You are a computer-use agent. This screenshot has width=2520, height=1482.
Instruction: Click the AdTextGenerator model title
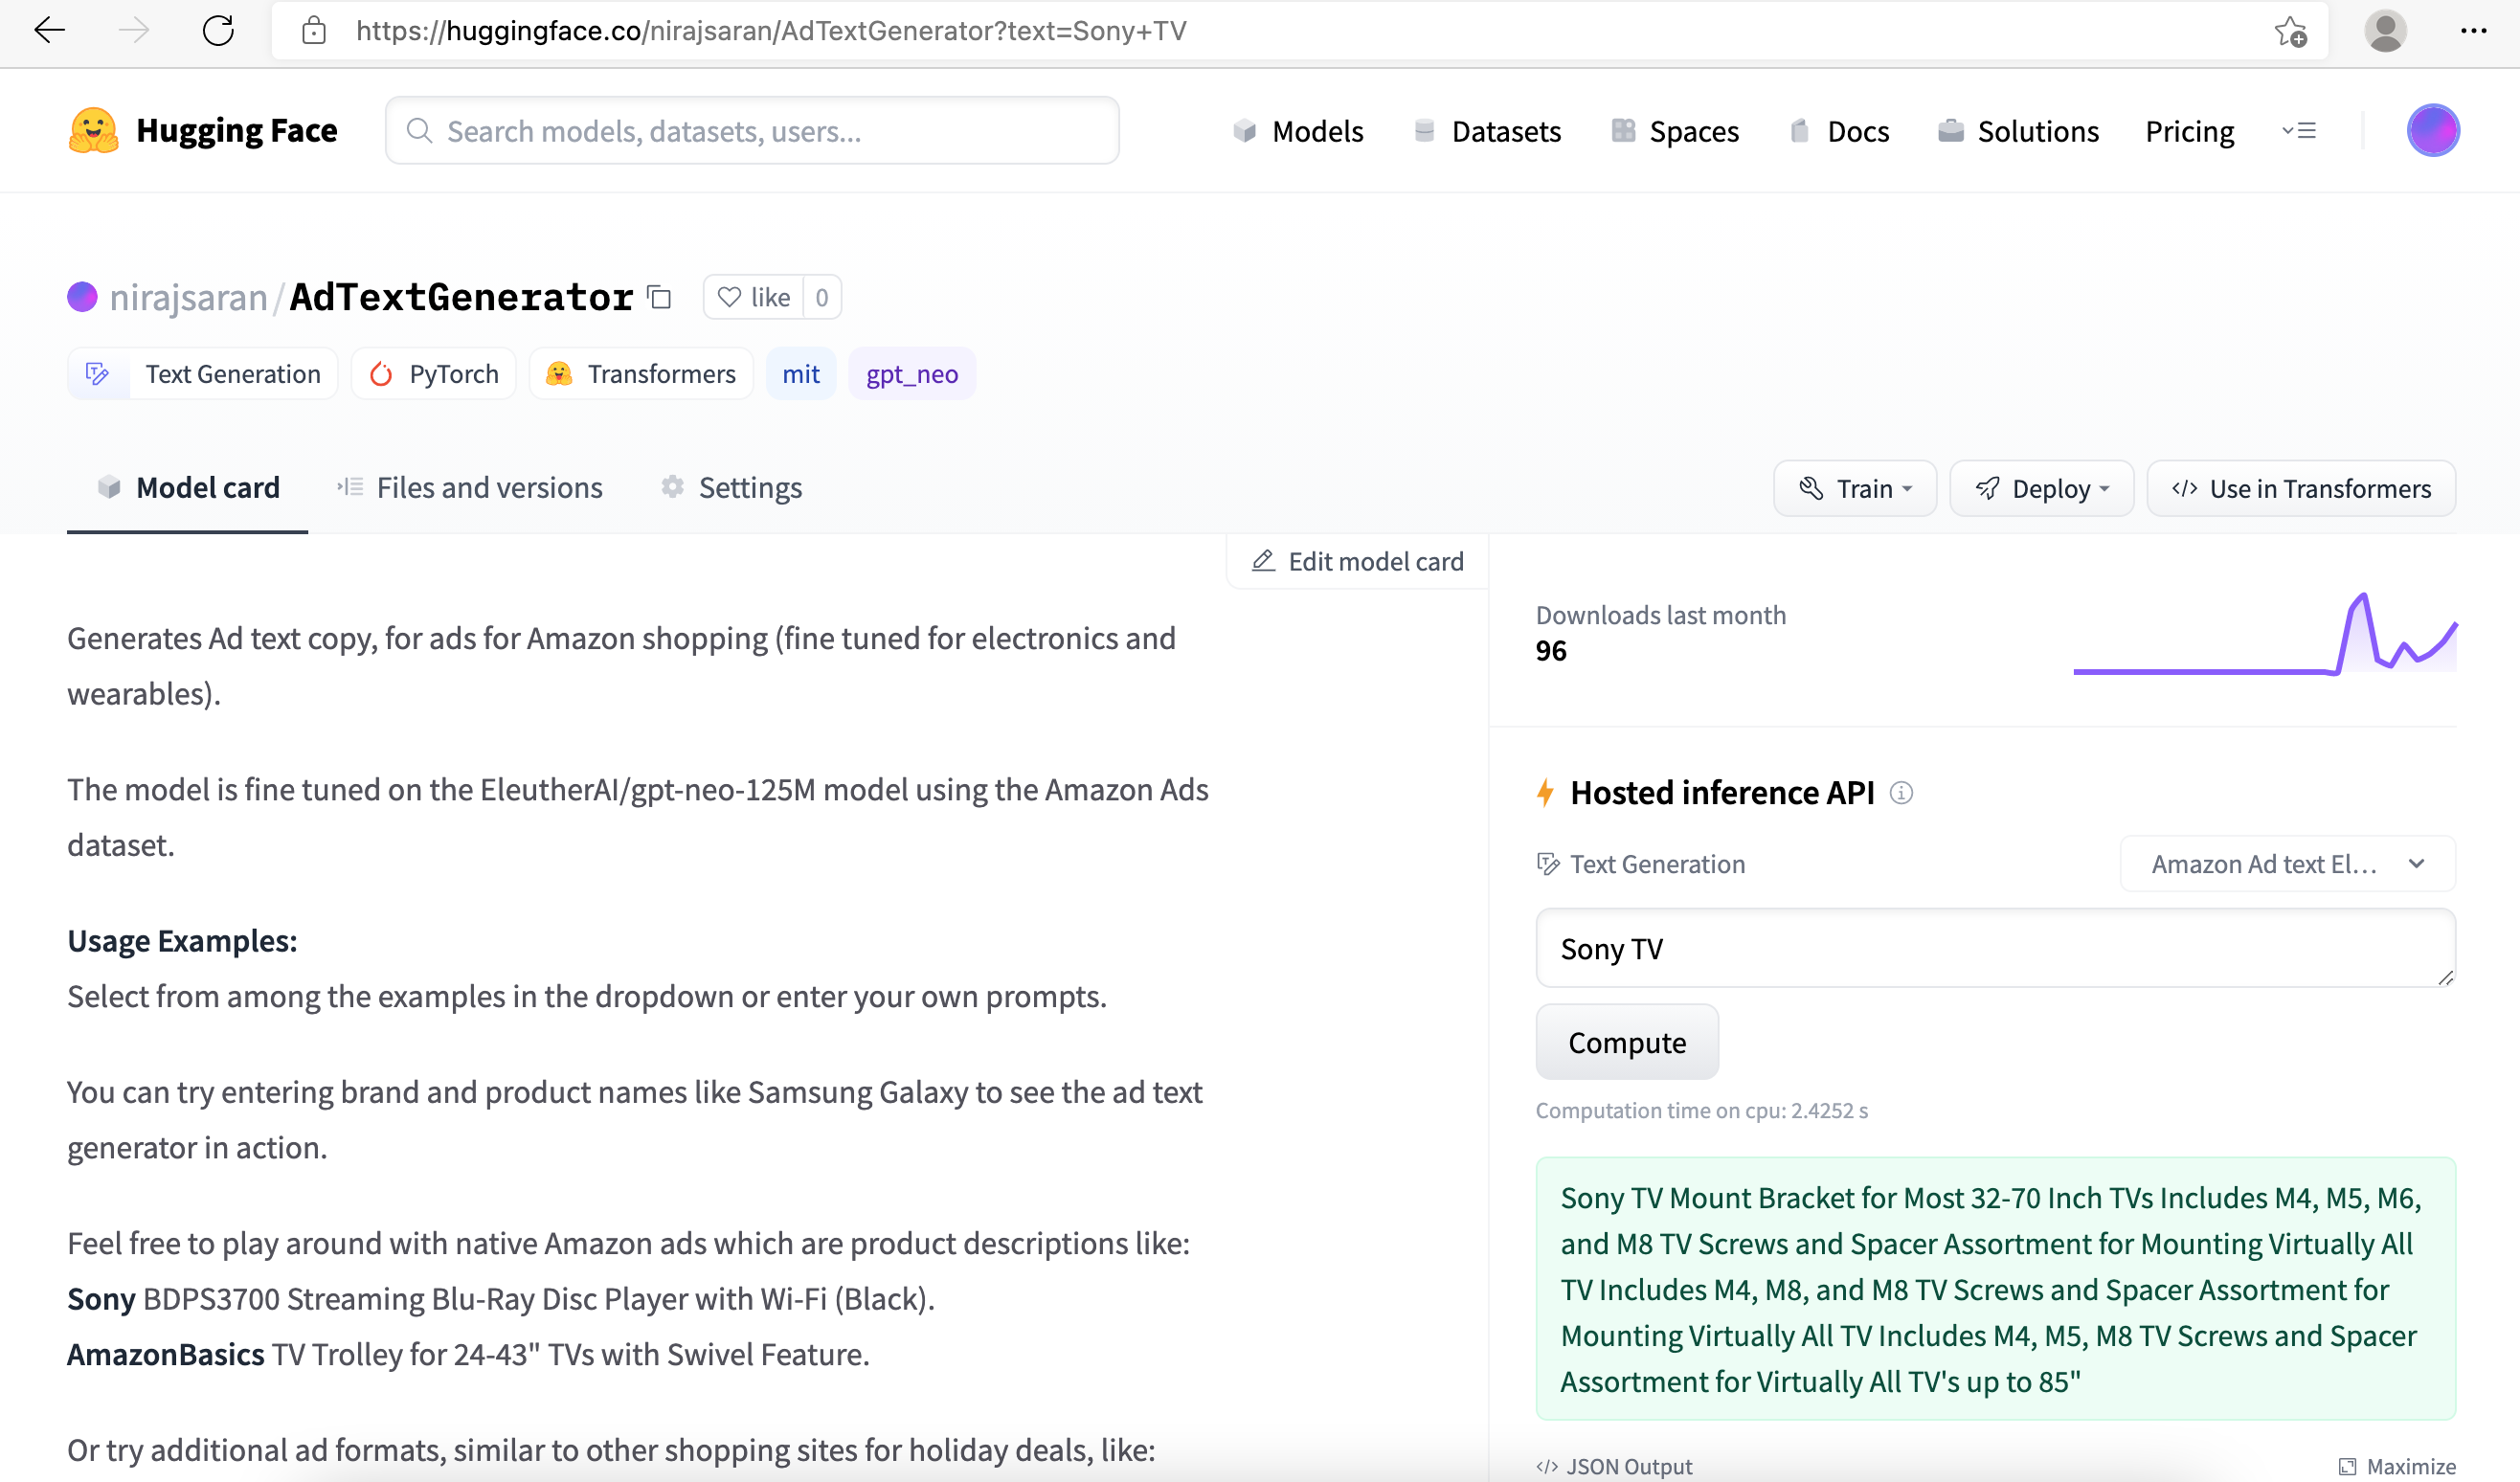(x=461, y=297)
